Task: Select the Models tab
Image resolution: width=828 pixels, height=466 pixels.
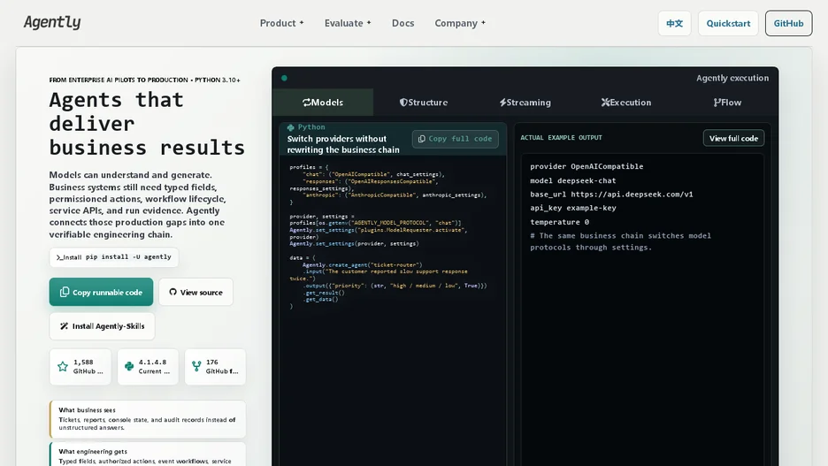Action: [323, 103]
